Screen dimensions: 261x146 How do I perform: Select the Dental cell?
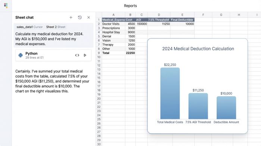click(x=113, y=37)
